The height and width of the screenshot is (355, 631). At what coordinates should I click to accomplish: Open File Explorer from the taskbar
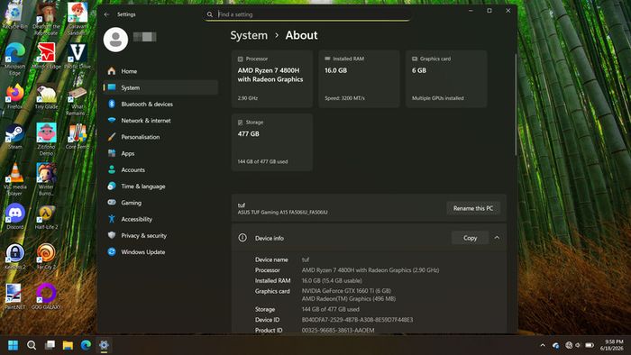(x=68, y=345)
